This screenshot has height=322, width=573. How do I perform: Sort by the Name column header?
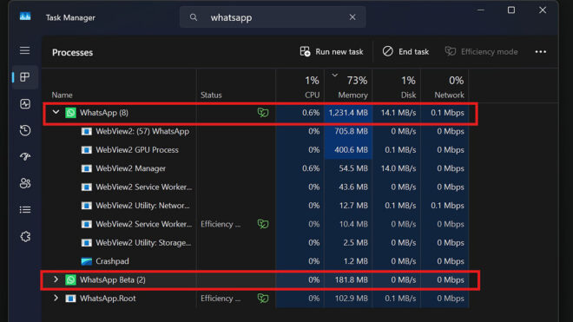click(x=63, y=95)
